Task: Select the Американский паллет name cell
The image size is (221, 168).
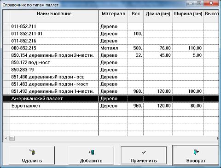Action: click(54, 98)
